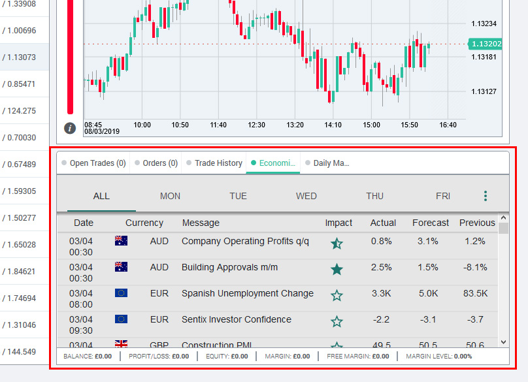Click the FREE MARGIN: £0.00 status entry
Viewport: 528px width, 382px height.
pyautogui.click(x=358, y=357)
